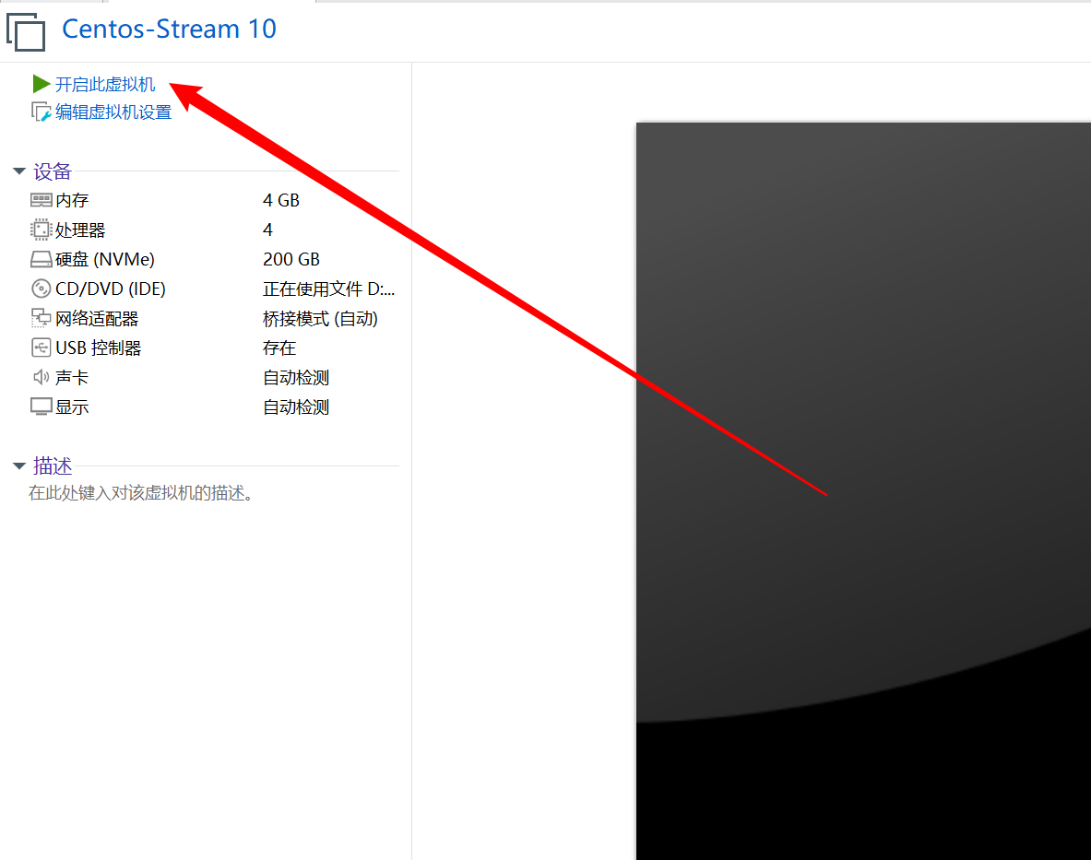Select the USB 控制器 row label

coord(98,348)
